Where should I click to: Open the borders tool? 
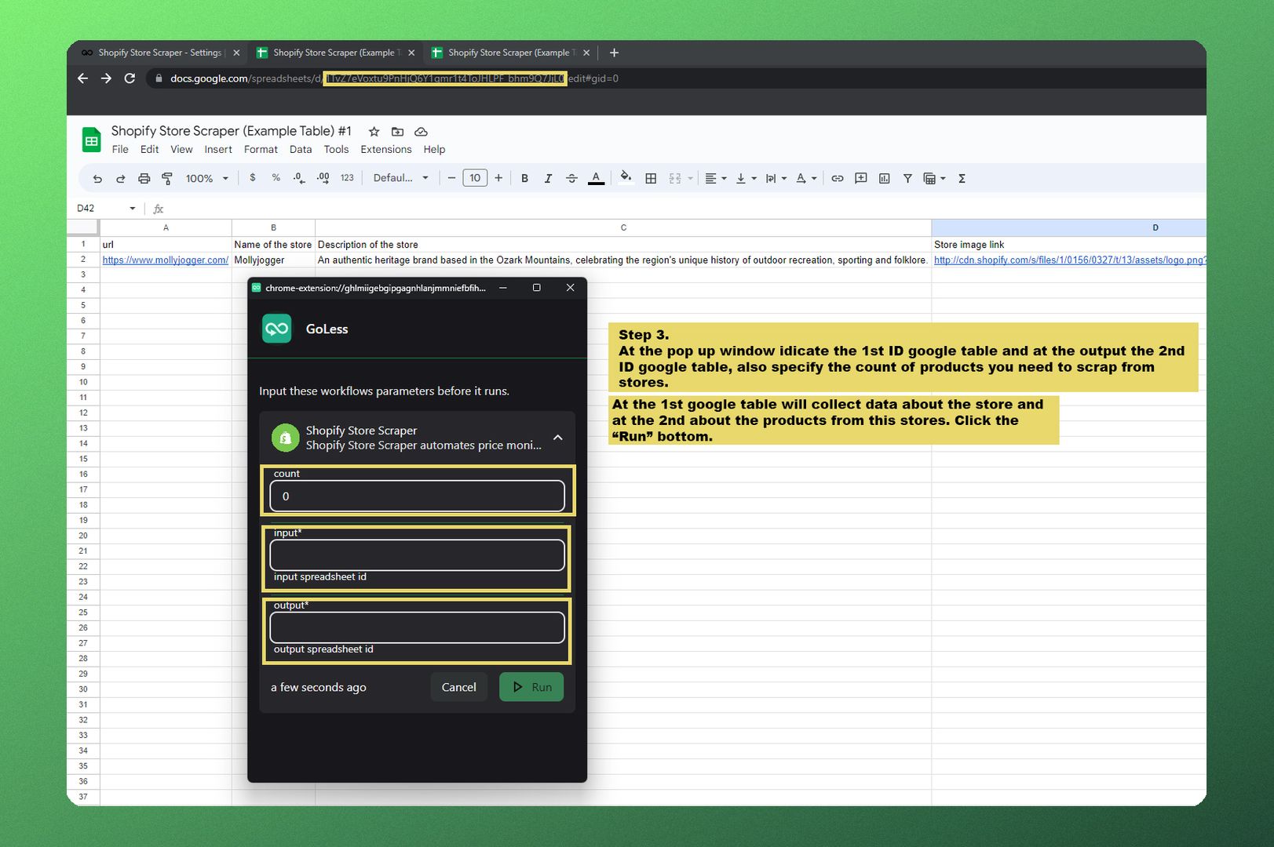click(x=651, y=179)
